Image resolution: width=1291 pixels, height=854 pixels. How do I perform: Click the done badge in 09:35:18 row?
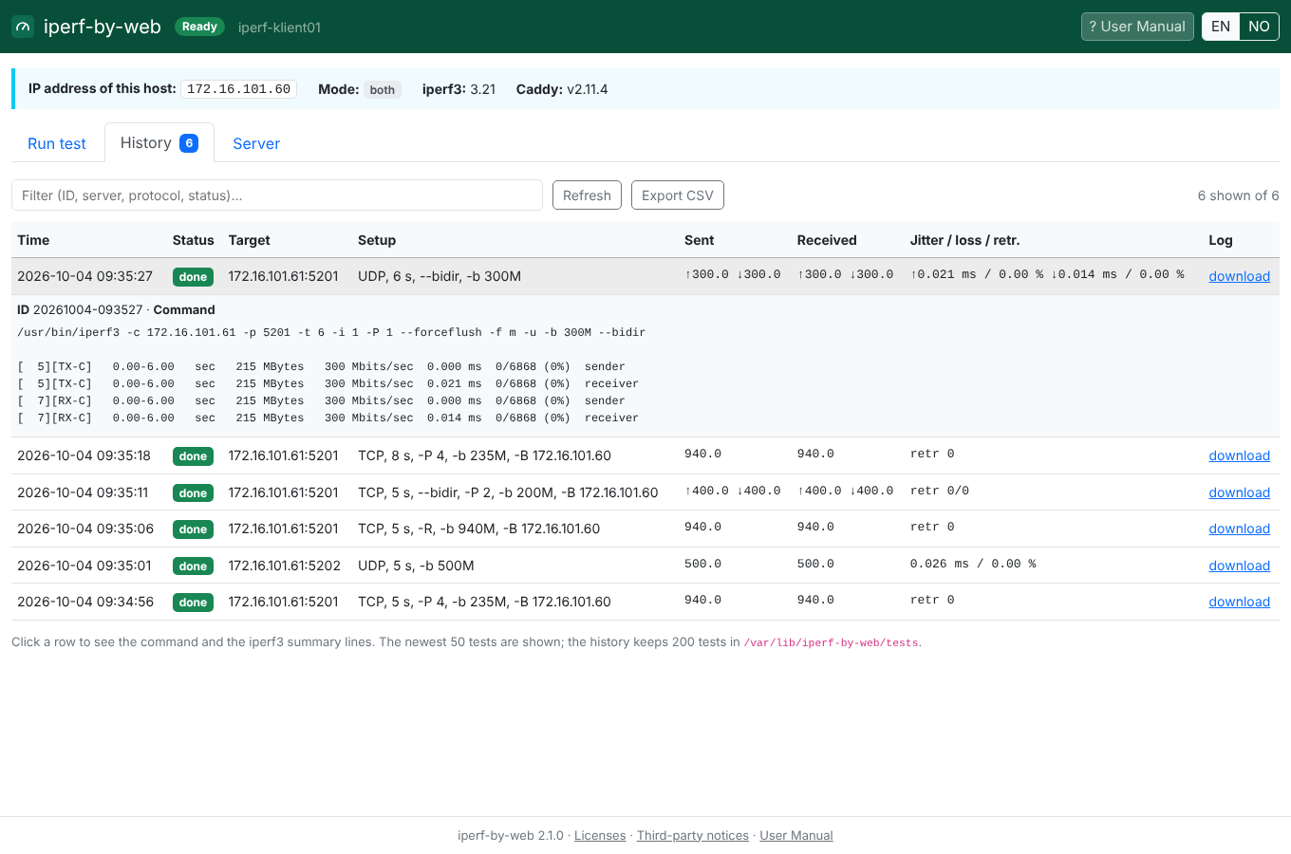click(x=193, y=456)
